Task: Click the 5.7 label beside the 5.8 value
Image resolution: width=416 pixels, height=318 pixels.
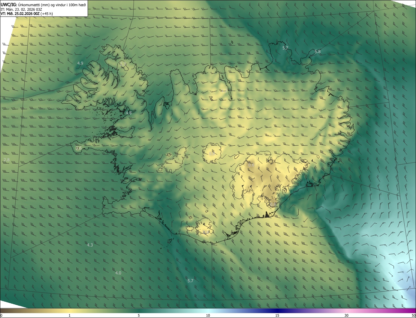Action: [285, 48]
